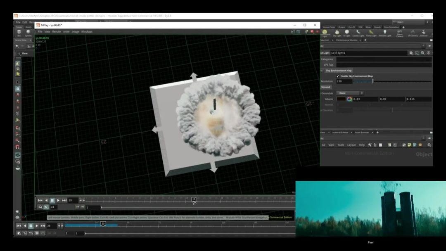This screenshot has height=251, width=446.
Task: Add Sky Light from shelf
Action: 337,33
